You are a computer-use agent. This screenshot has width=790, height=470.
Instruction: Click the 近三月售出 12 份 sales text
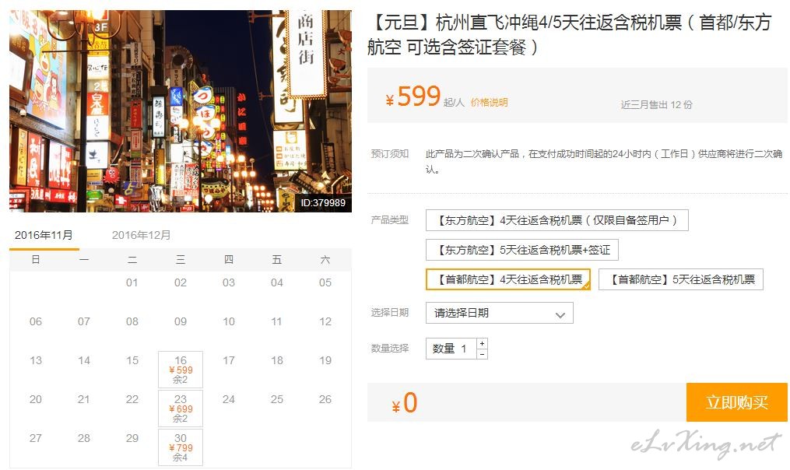tap(656, 104)
